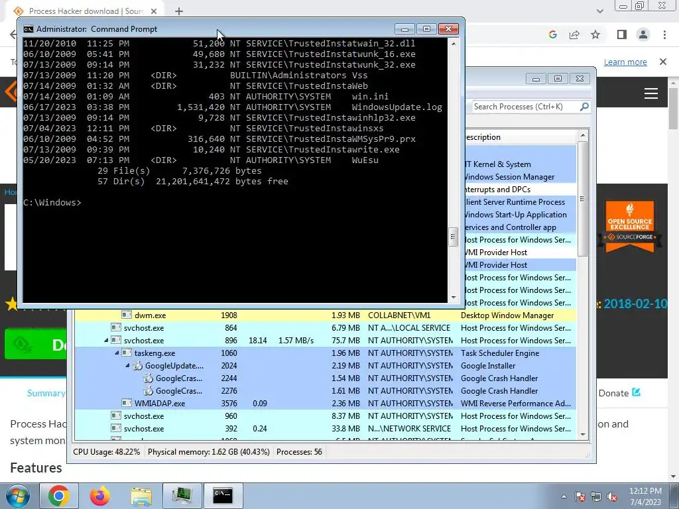Click the GoogleUpdate process icon
The image size is (679, 509).
tap(138, 366)
